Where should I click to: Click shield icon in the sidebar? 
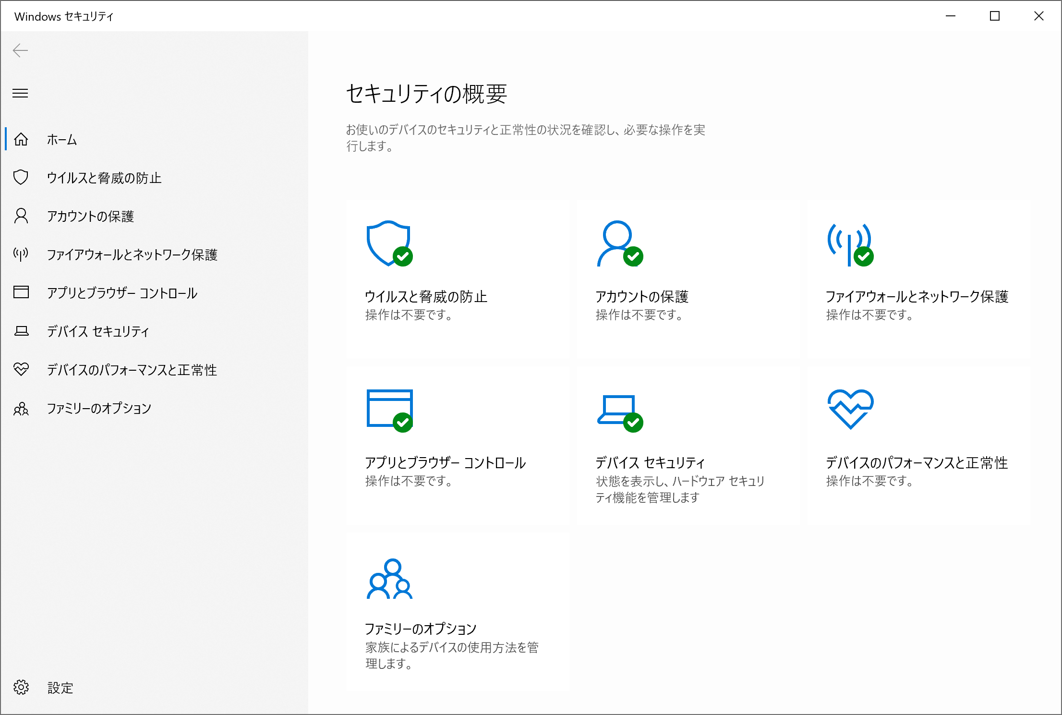(x=21, y=178)
